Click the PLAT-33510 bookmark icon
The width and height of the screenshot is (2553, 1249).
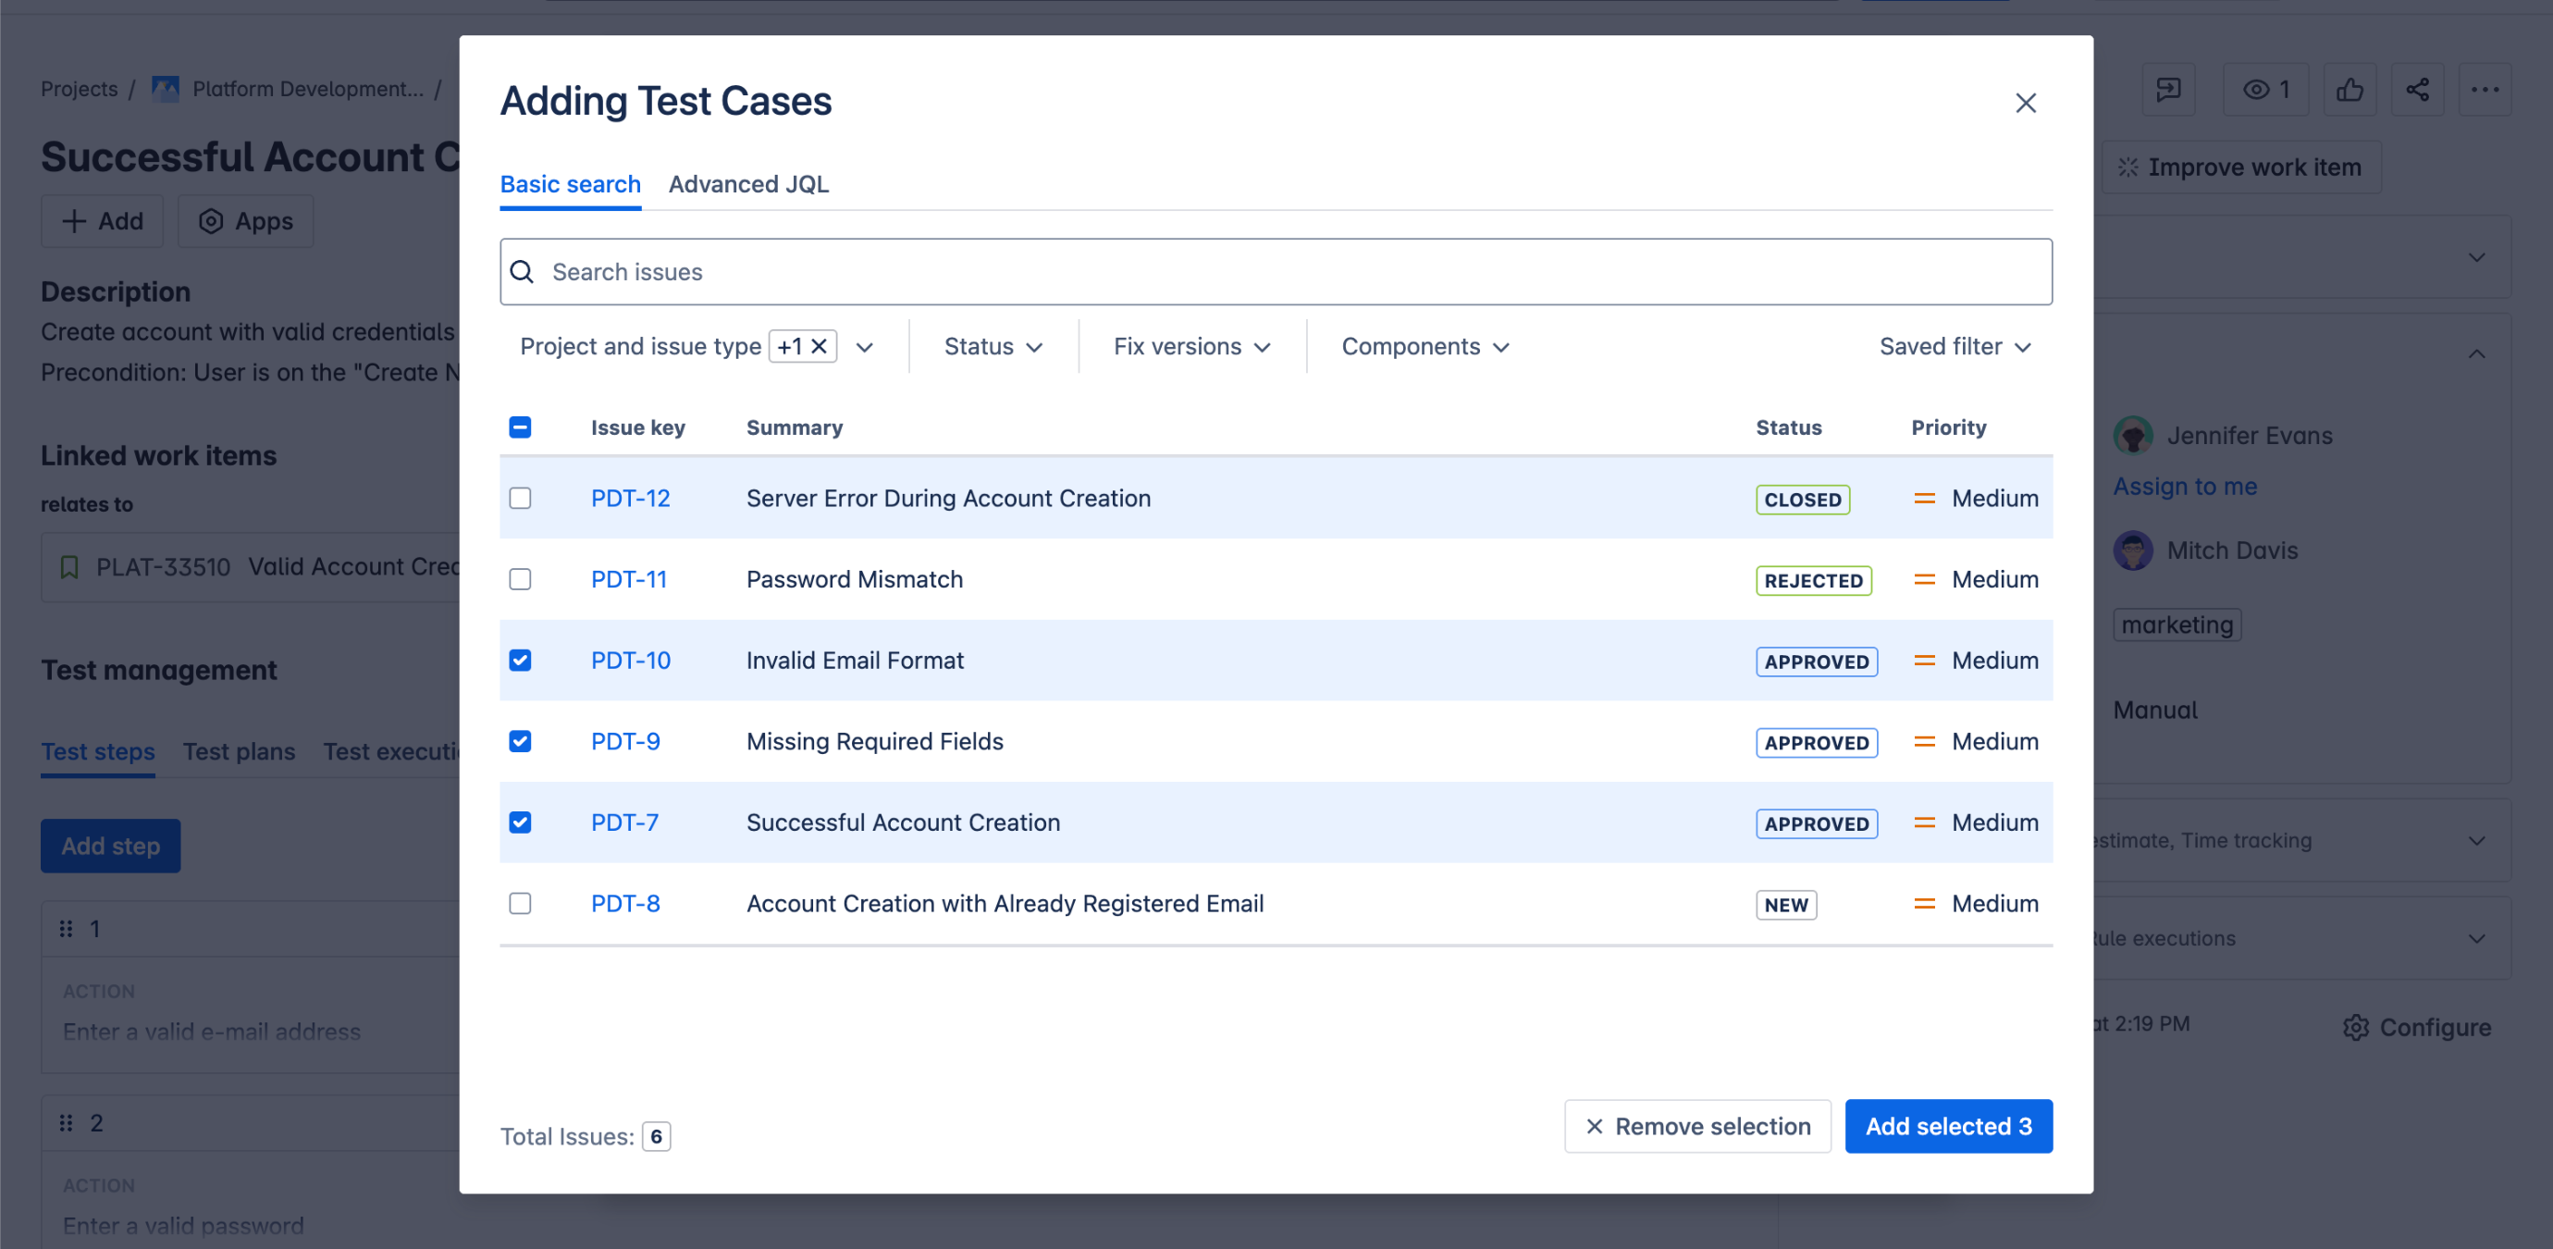coord(69,567)
